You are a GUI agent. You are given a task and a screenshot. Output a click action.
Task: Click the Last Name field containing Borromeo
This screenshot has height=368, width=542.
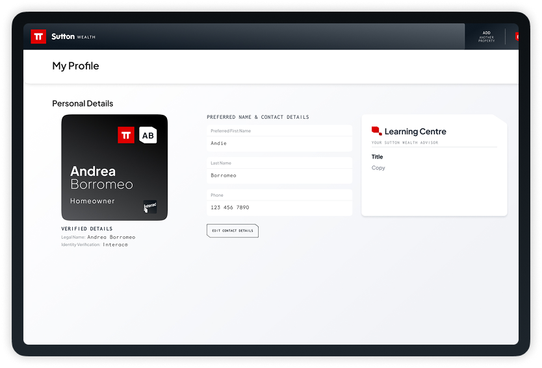click(279, 170)
